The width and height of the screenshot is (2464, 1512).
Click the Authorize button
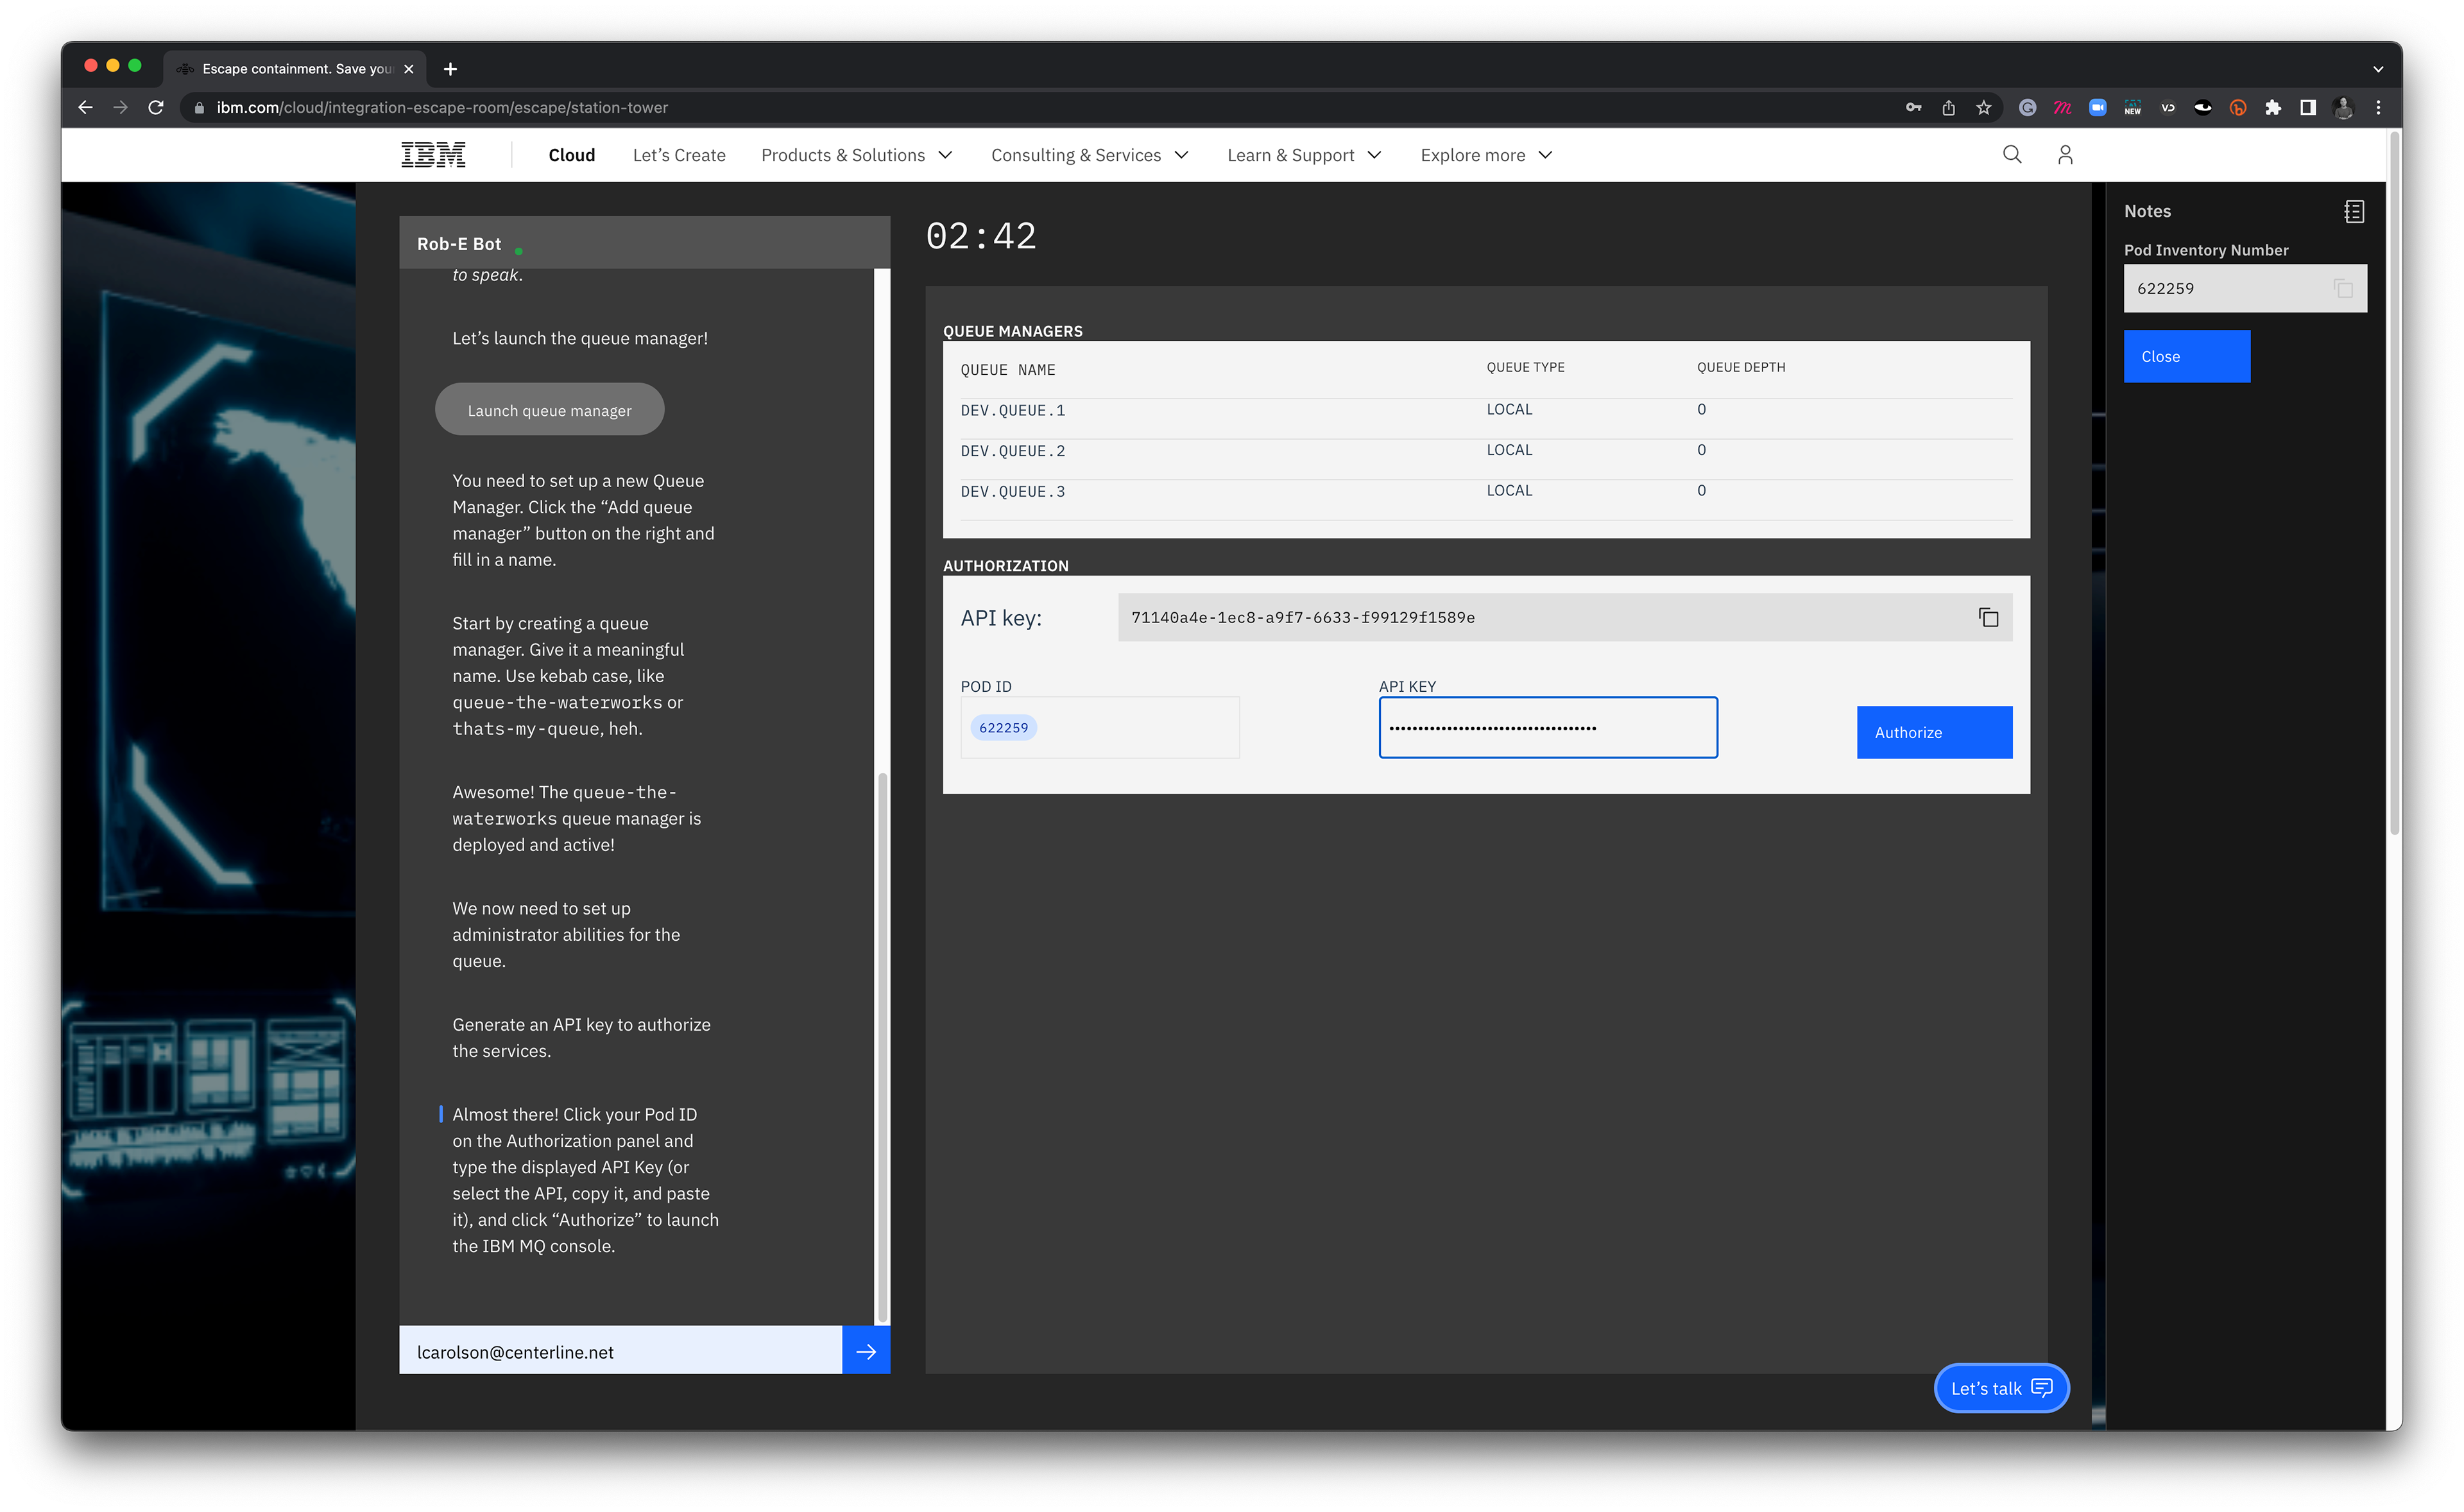tap(1934, 732)
